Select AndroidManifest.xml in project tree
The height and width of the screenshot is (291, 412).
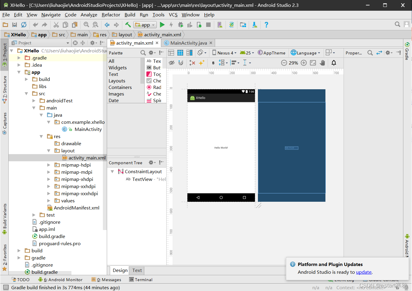[x=76, y=208]
